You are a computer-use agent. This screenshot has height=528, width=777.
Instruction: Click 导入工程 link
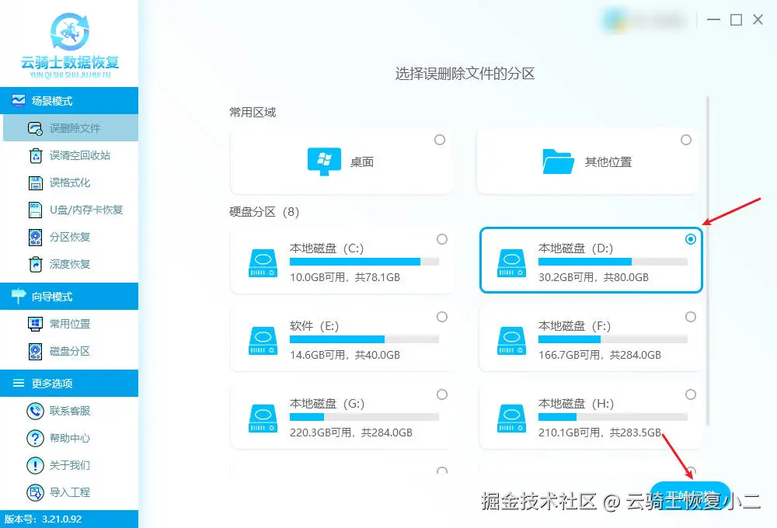(x=69, y=492)
